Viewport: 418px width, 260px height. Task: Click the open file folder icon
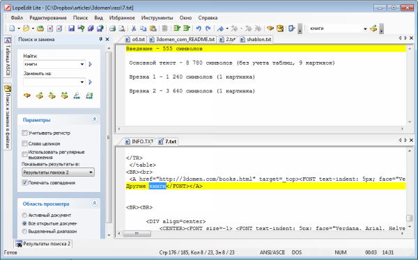coord(26,29)
